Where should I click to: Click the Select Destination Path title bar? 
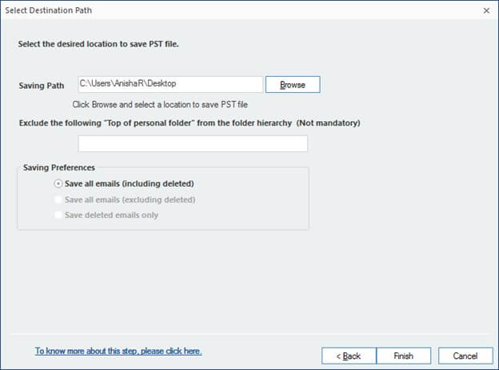coord(242,10)
